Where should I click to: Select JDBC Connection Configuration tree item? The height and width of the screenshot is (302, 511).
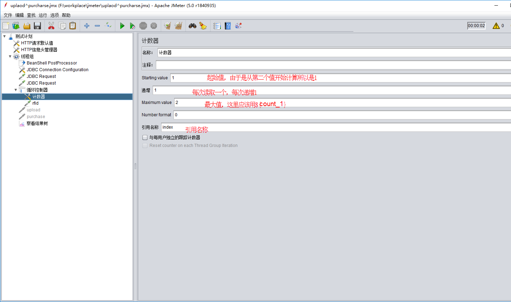(x=57, y=70)
